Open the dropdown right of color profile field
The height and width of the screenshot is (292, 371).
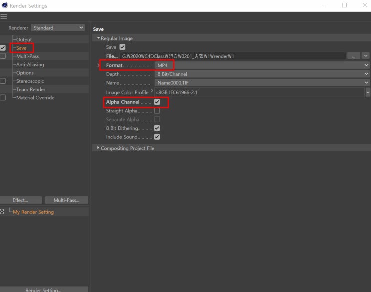point(368,92)
